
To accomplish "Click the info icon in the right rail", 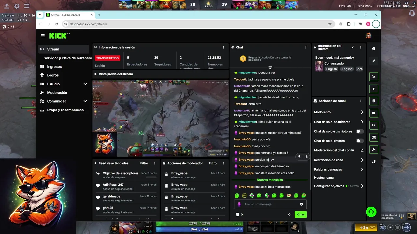I will [374, 49].
